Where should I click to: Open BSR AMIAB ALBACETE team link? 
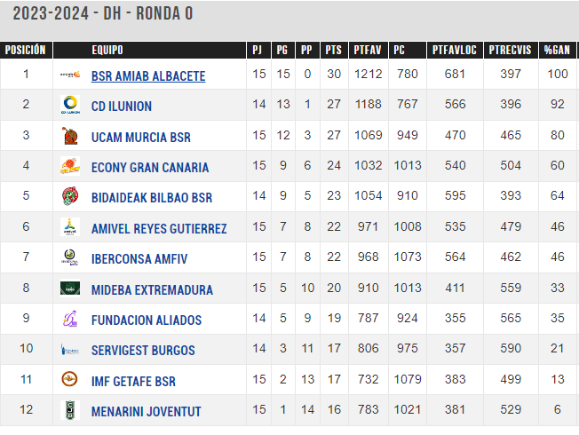(x=148, y=76)
